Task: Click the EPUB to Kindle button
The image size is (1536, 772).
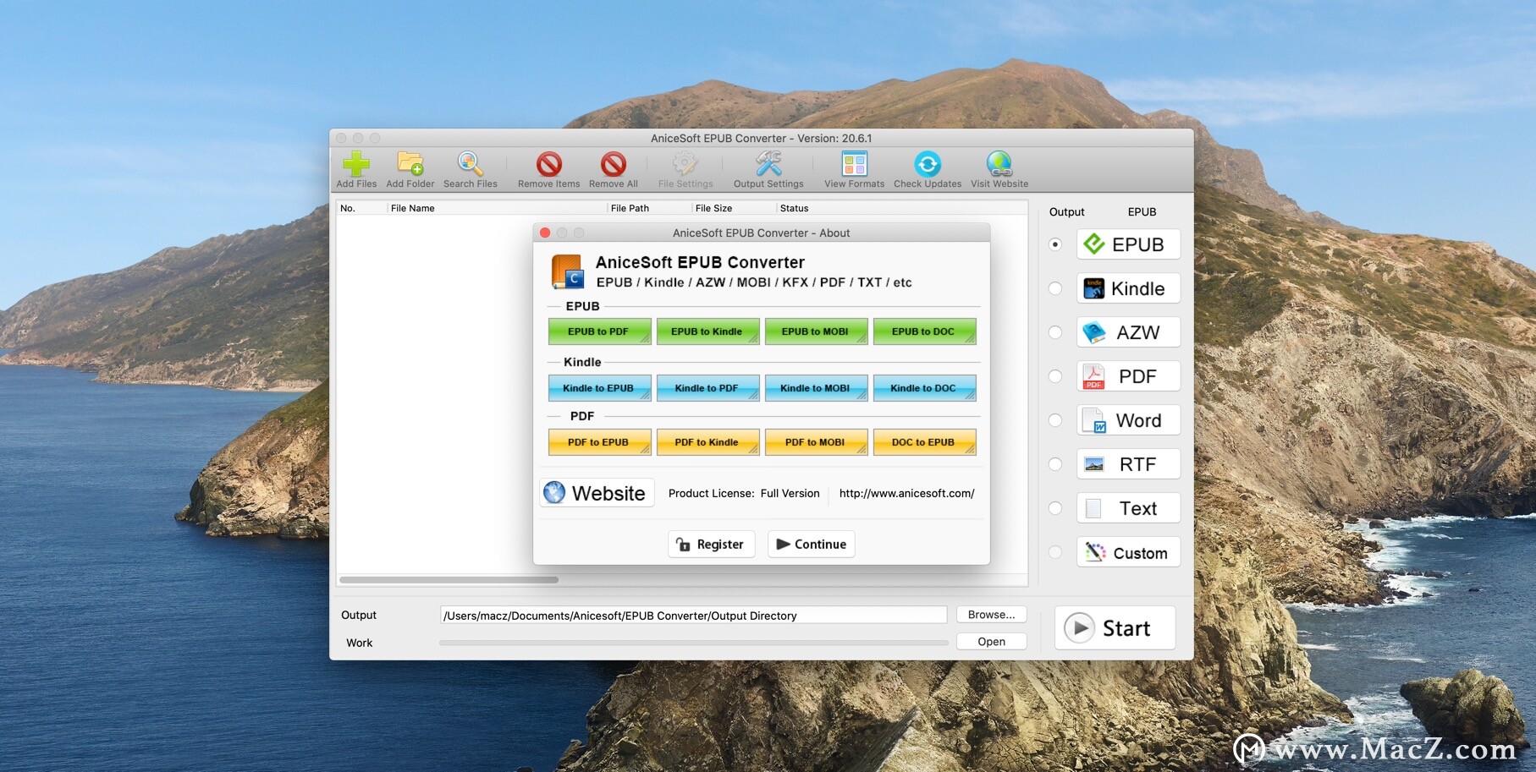Action: (707, 331)
